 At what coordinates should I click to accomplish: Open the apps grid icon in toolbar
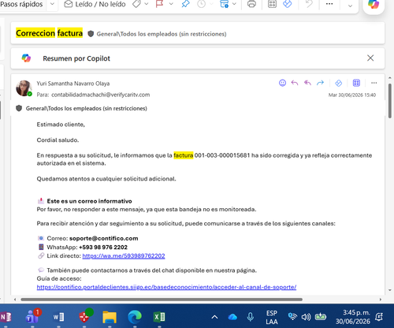pyautogui.click(x=272, y=4)
